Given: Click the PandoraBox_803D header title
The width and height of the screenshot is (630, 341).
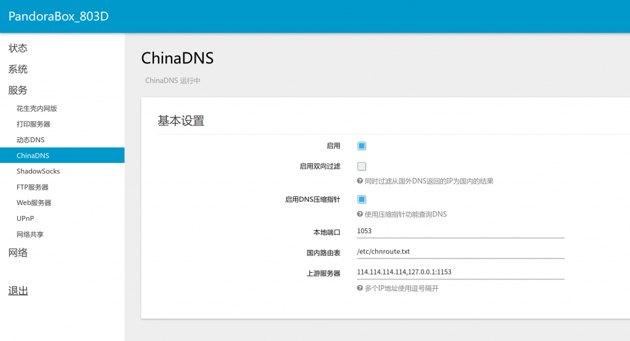Looking at the screenshot, I should [x=58, y=16].
